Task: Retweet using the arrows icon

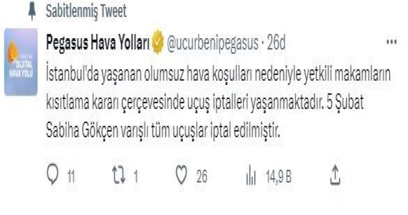Action: pos(119,175)
